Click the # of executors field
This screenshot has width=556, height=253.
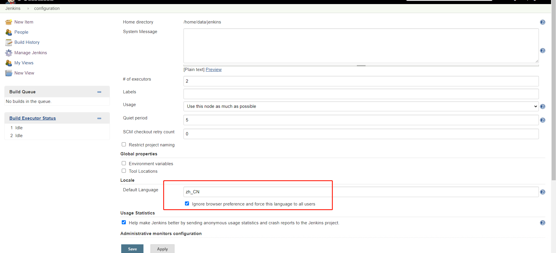[361, 81]
